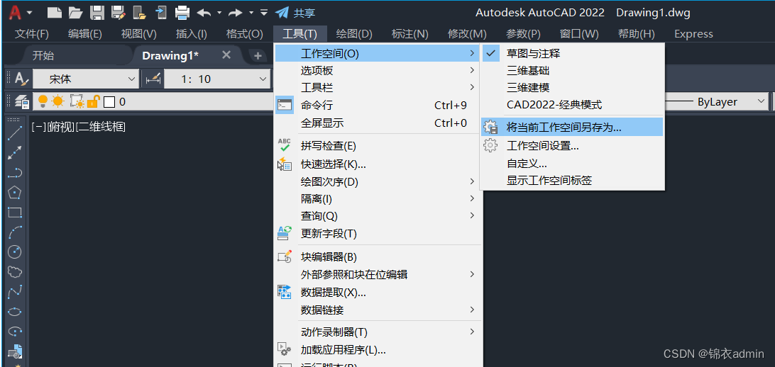Open the Layer Properties manager icon
This screenshot has height=367, width=775.
point(22,101)
